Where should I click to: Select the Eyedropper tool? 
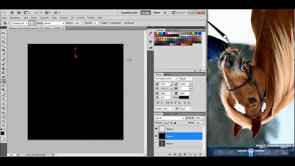tap(3, 55)
